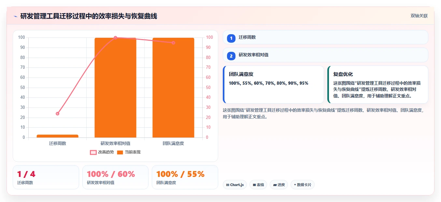Click the 迁移周数 x-axis label

point(58,143)
